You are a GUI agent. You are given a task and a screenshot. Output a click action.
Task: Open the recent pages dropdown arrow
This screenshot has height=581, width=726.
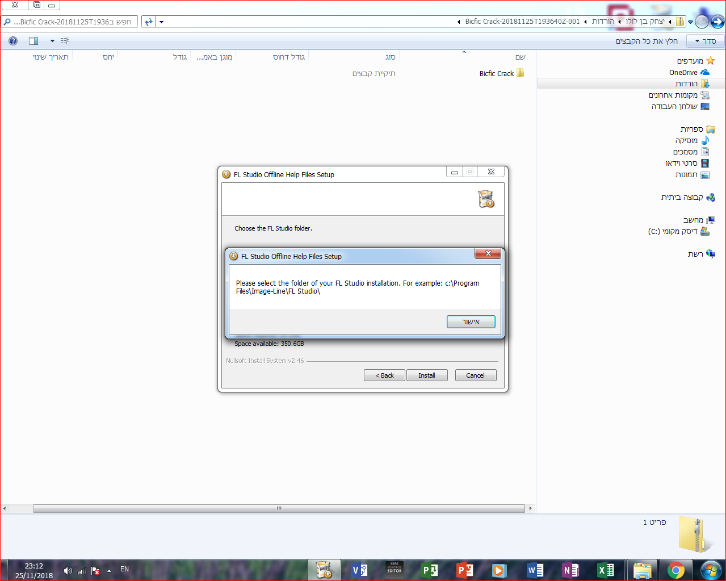tap(690, 22)
